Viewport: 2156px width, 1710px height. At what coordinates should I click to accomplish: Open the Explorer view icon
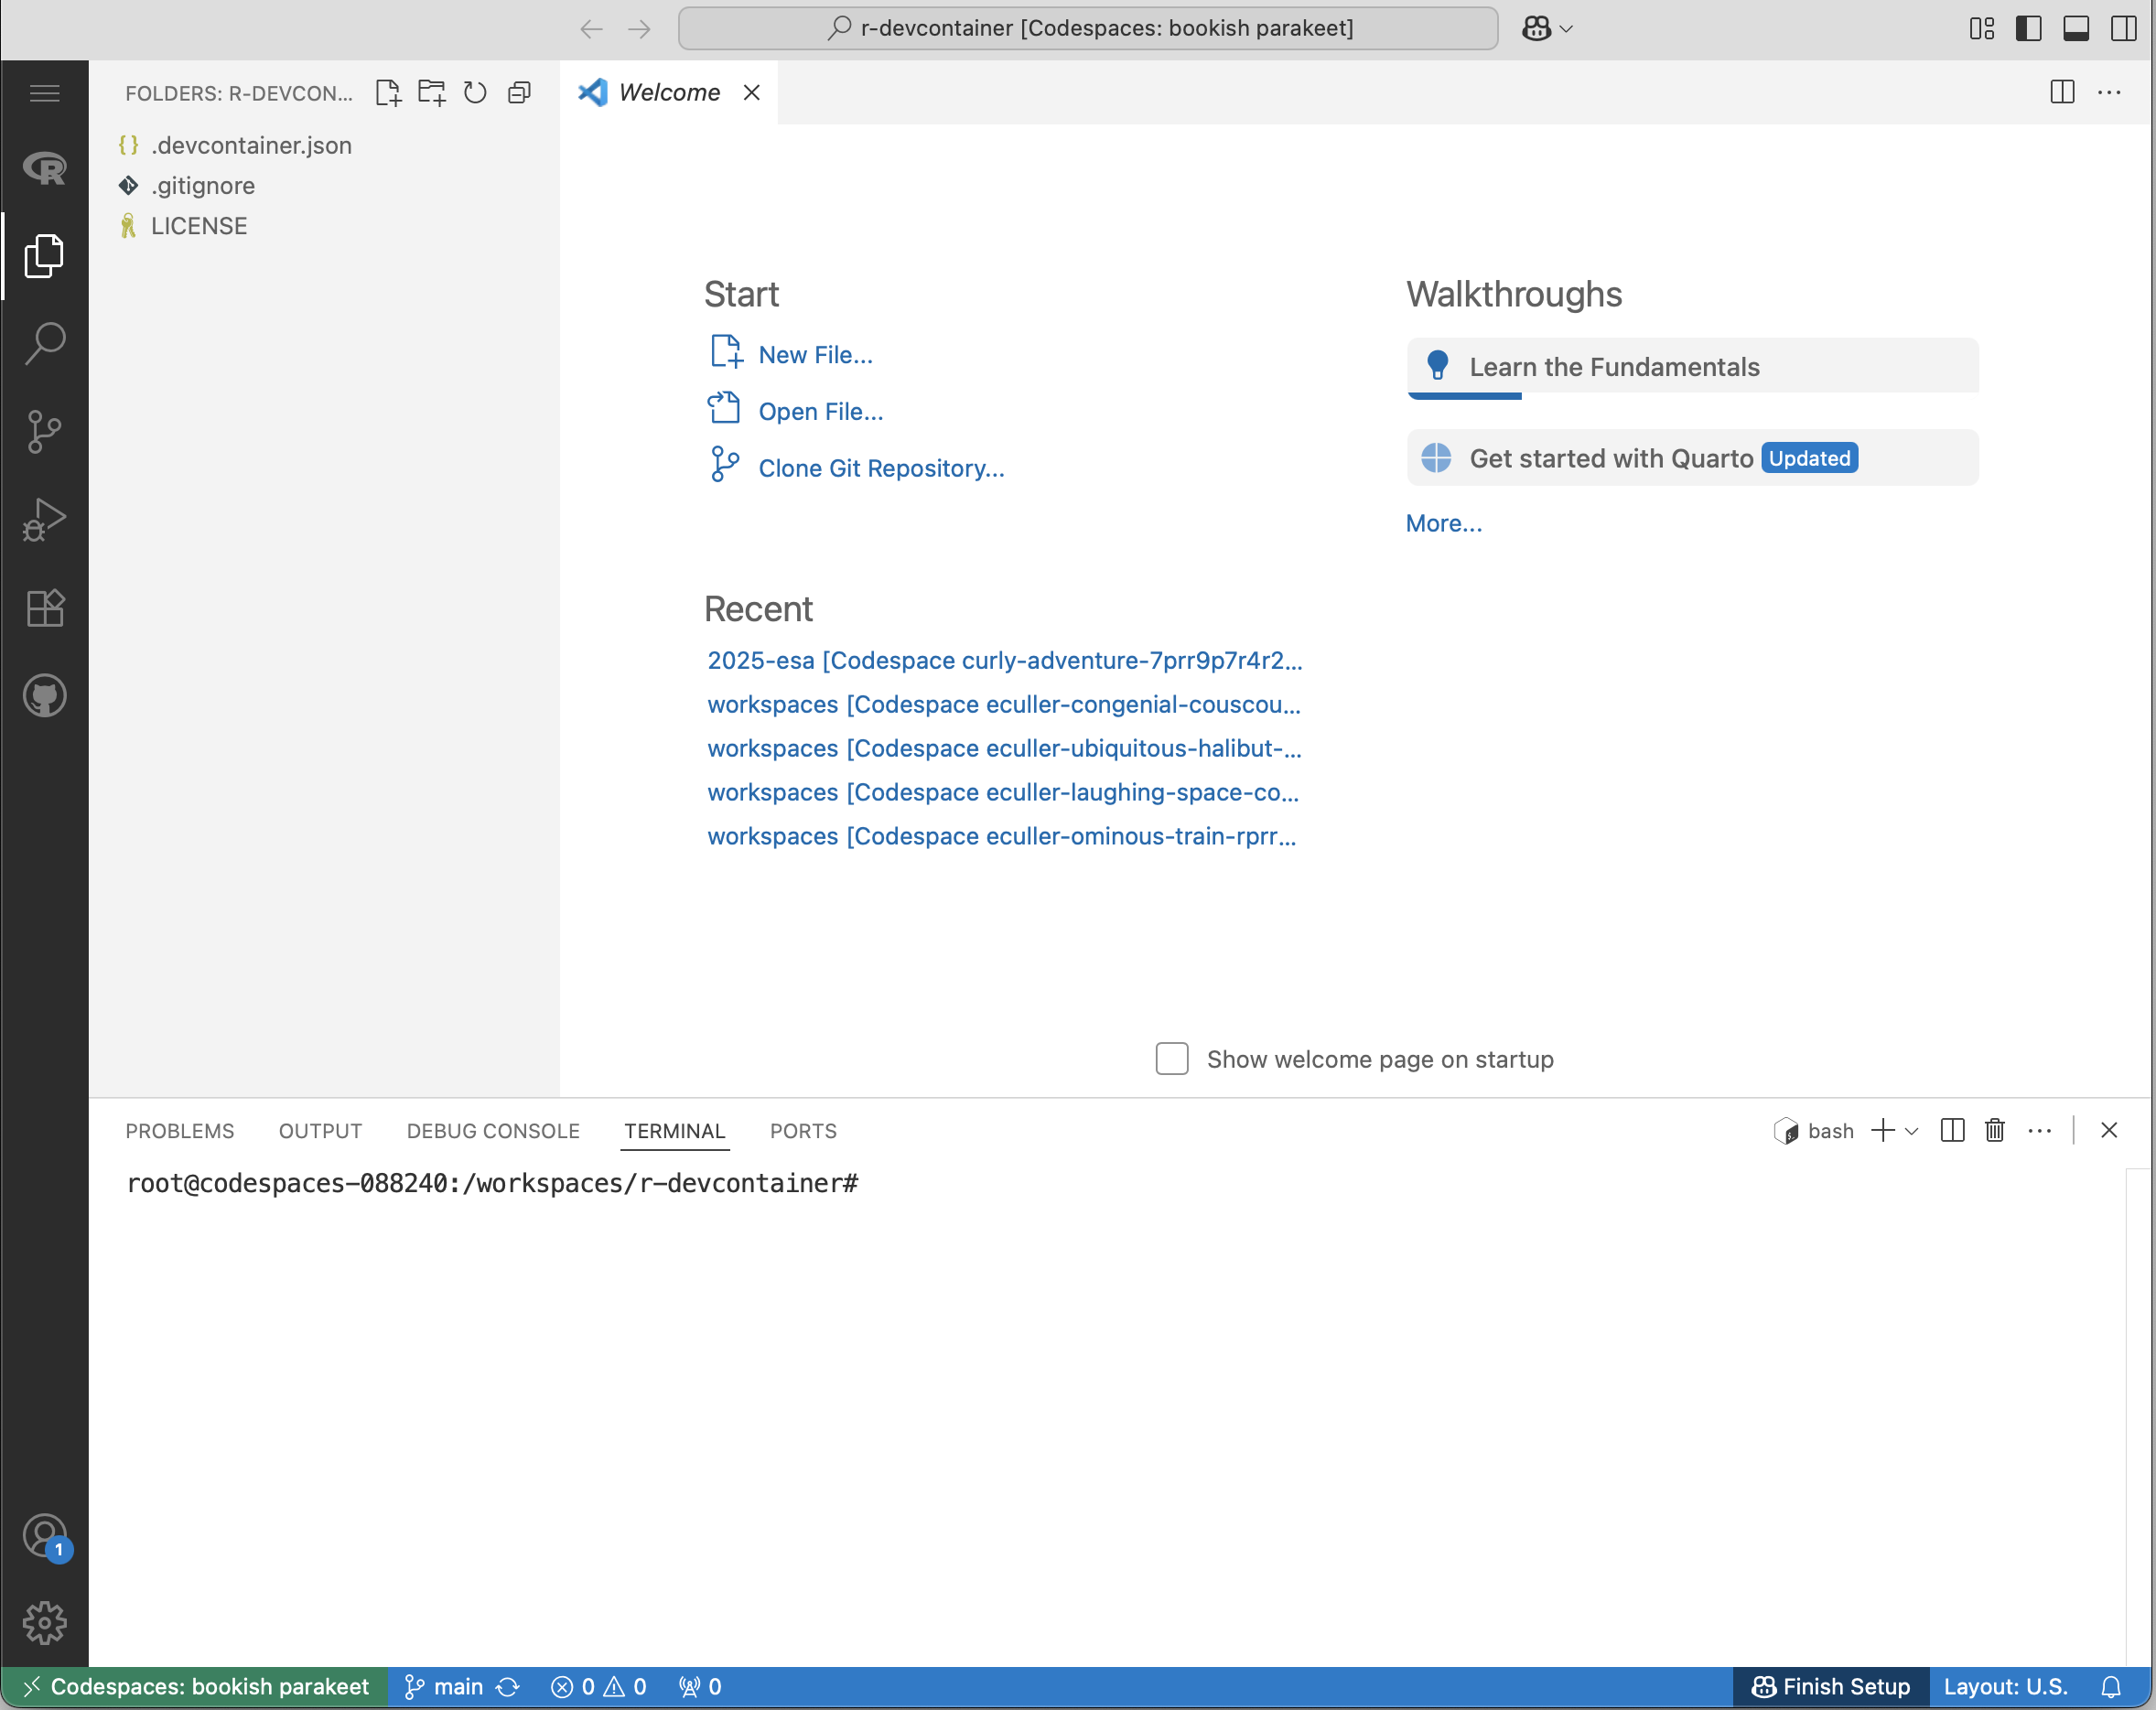tap(44, 256)
